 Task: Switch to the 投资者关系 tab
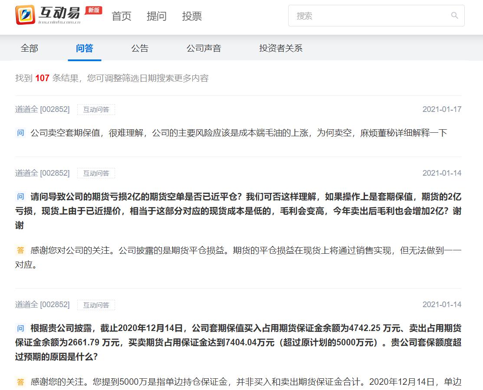[x=281, y=48]
